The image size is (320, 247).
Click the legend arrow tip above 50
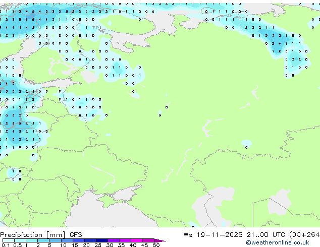click(x=160, y=240)
